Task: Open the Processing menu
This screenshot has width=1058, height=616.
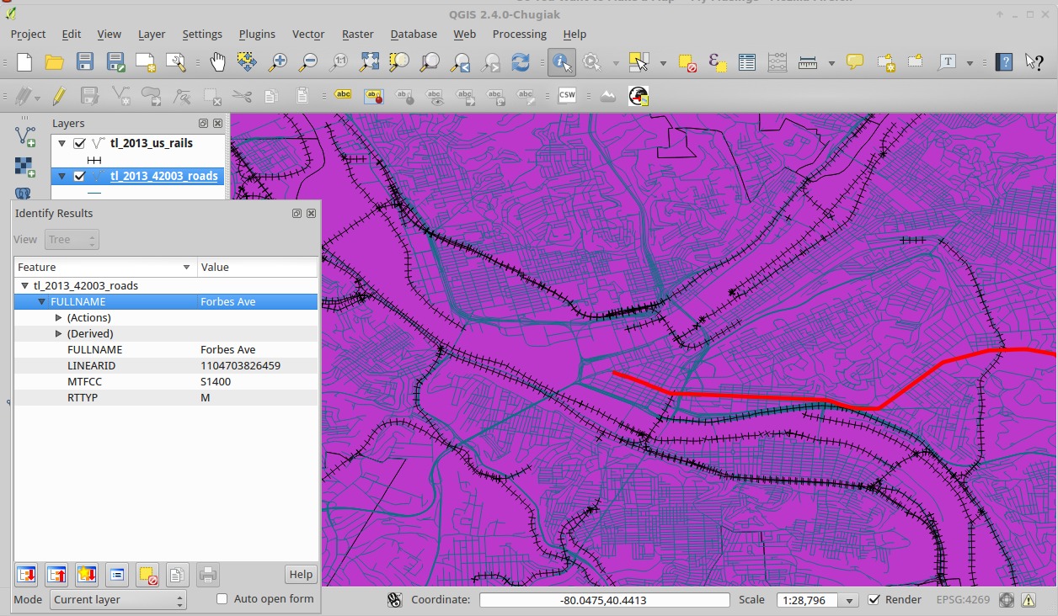Action: pyautogui.click(x=519, y=35)
